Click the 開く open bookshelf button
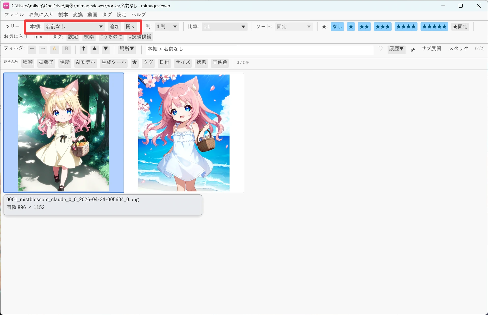The height and width of the screenshot is (315, 488). pos(131,27)
